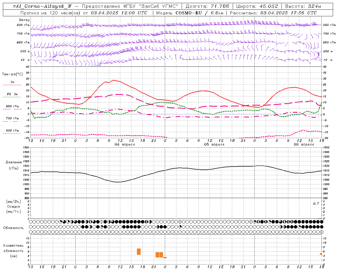Click the elevation value 324м
This screenshot has height=269, width=337.
(x=315, y=6)
